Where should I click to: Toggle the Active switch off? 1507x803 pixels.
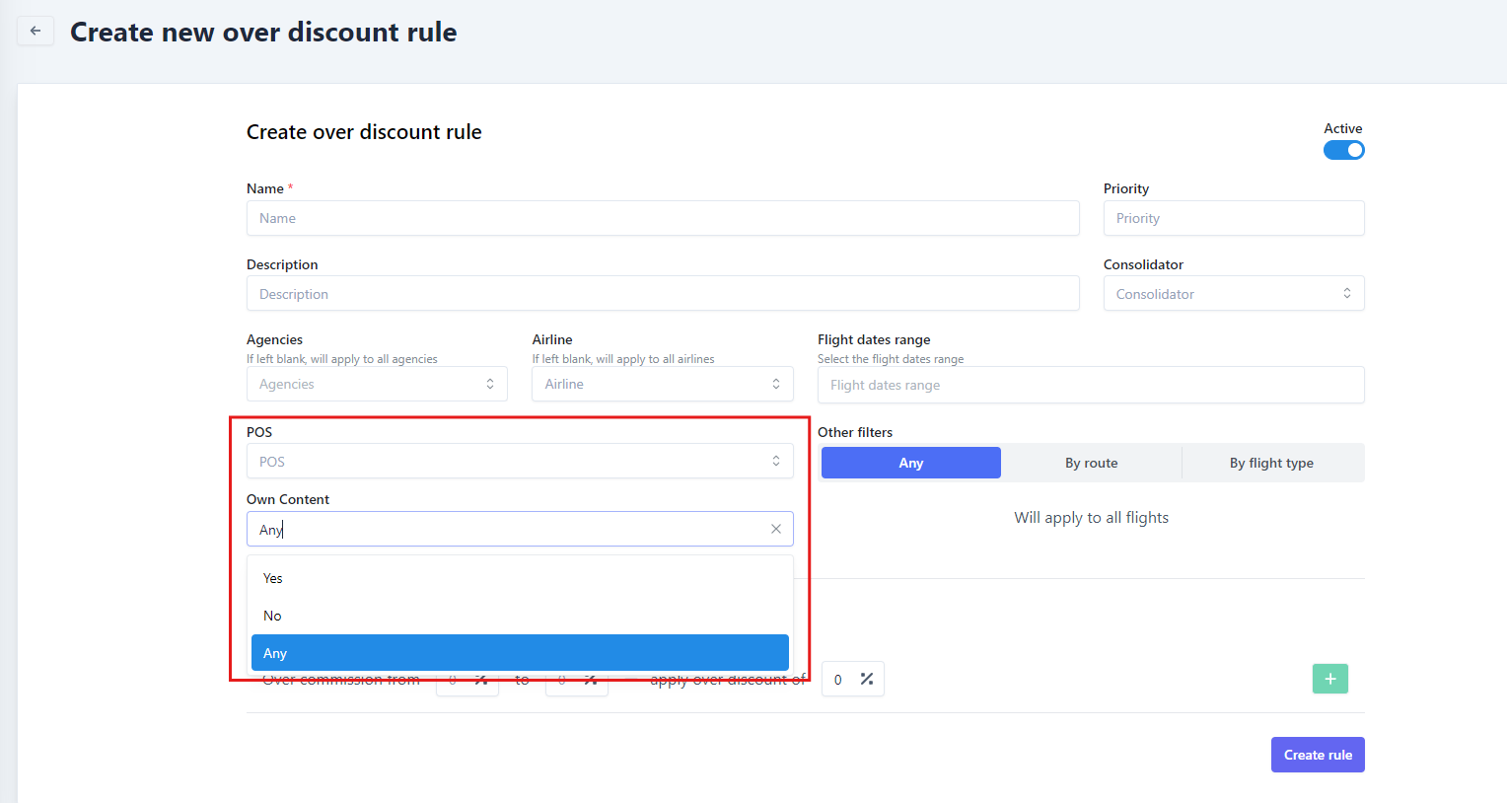[1343, 150]
